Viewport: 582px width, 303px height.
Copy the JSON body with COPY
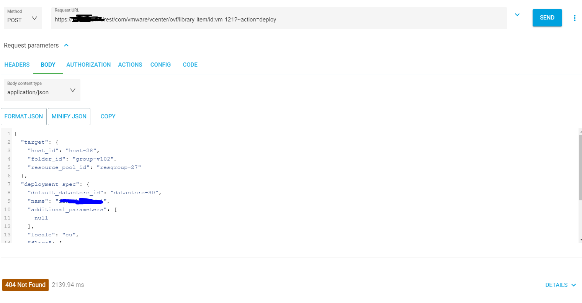tap(108, 116)
